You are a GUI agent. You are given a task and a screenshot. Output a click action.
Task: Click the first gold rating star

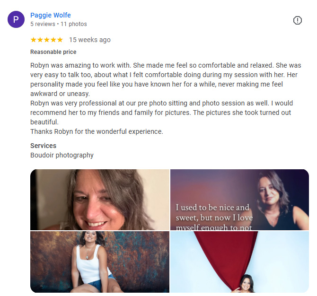34,40
